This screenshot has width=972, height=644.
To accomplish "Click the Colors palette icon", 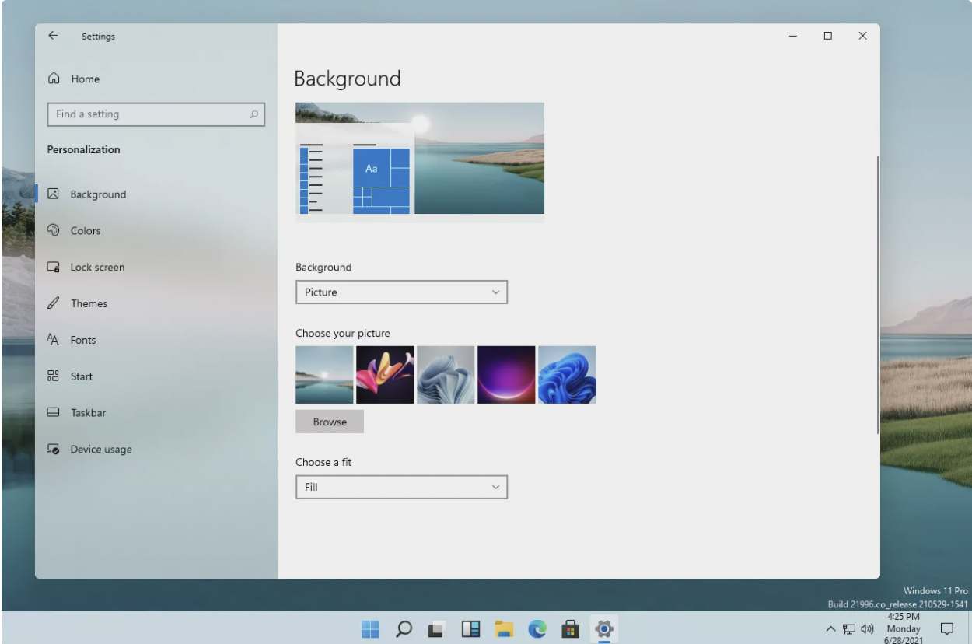I will pyautogui.click(x=53, y=230).
